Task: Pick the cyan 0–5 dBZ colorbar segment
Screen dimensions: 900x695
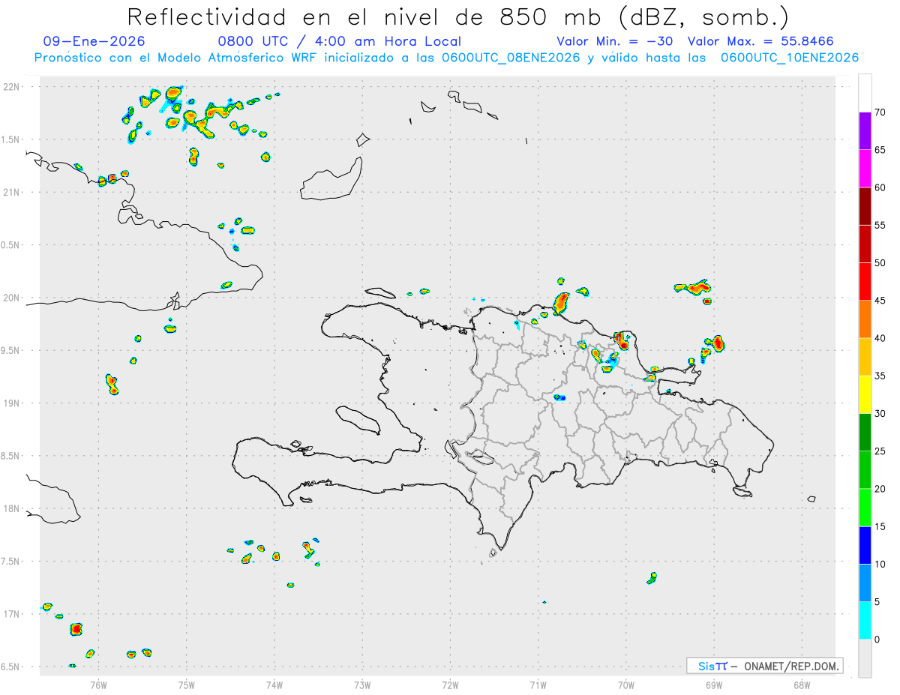Action: click(865, 621)
